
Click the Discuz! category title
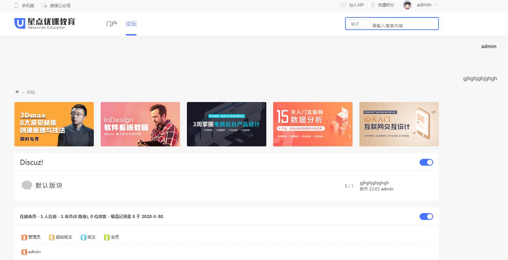point(31,162)
